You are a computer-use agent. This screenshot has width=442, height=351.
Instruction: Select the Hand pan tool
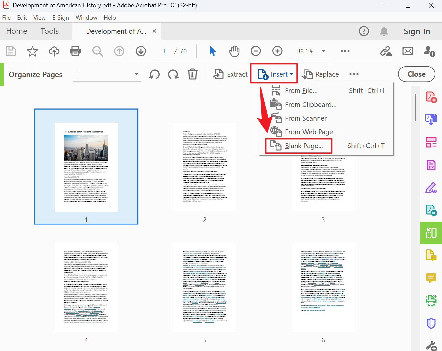(x=234, y=51)
